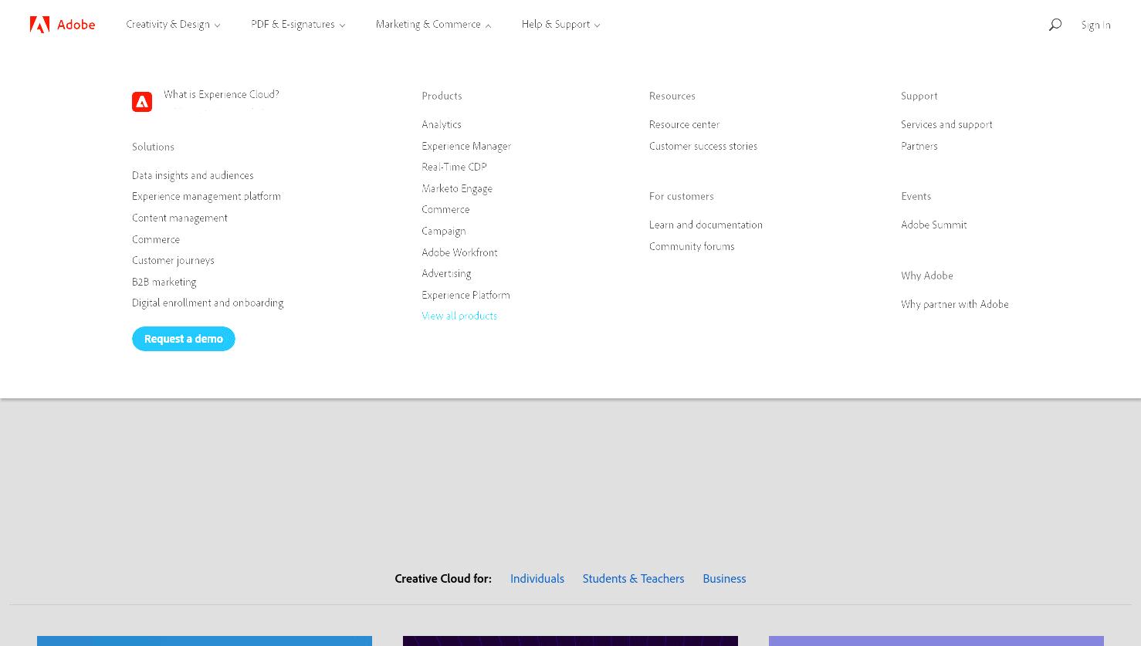The image size is (1141, 646).
Task: Open Adobe Summit event link
Action: click(x=934, y=225)
